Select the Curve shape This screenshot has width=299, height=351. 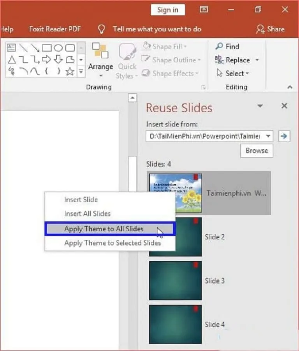tap(35, 71)
